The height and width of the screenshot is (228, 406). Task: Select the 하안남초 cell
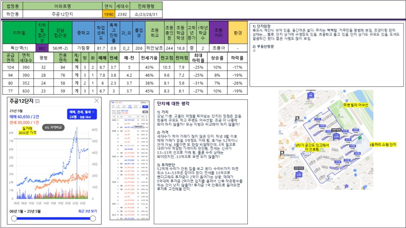click(x=155, y=48)
